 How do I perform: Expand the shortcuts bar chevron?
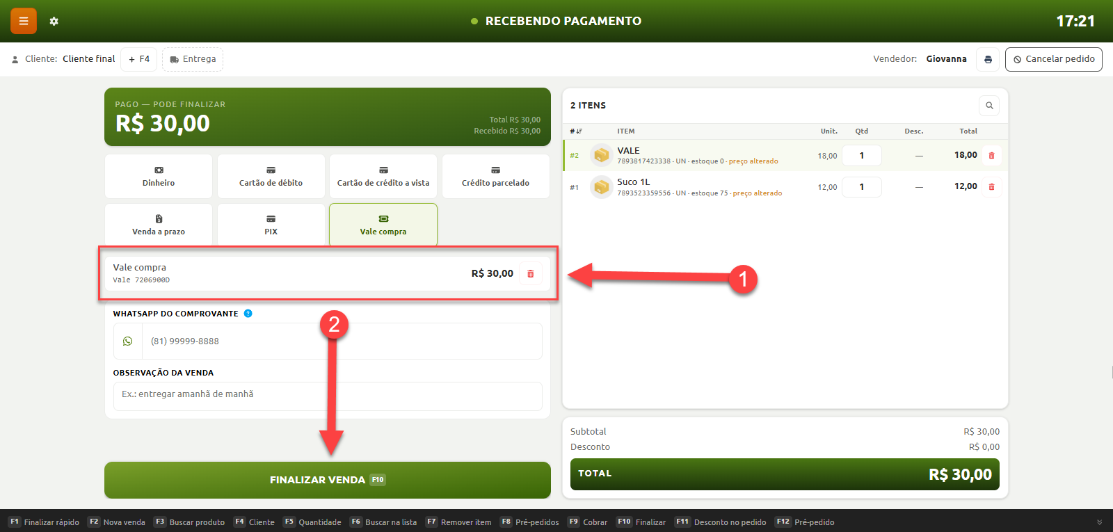pos(1100,522)
